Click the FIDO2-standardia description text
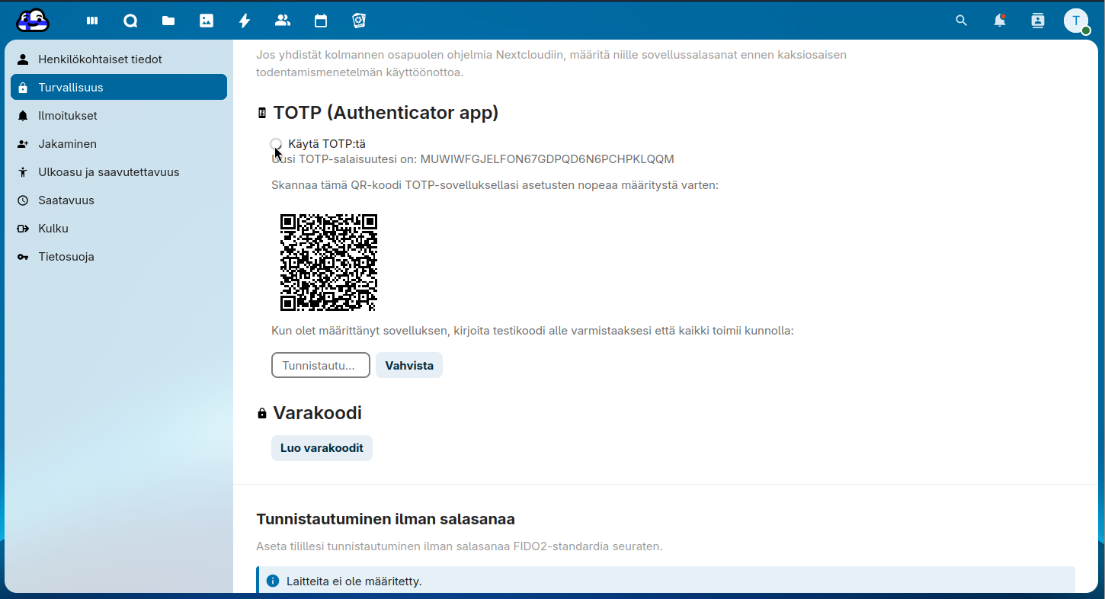 point(460,546)
